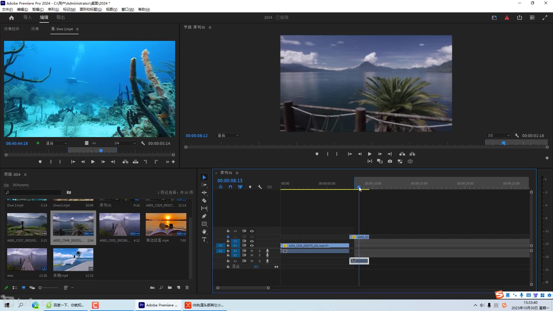553x311 pixels.
Task: Export frame with camera icon
Action: 390,161
